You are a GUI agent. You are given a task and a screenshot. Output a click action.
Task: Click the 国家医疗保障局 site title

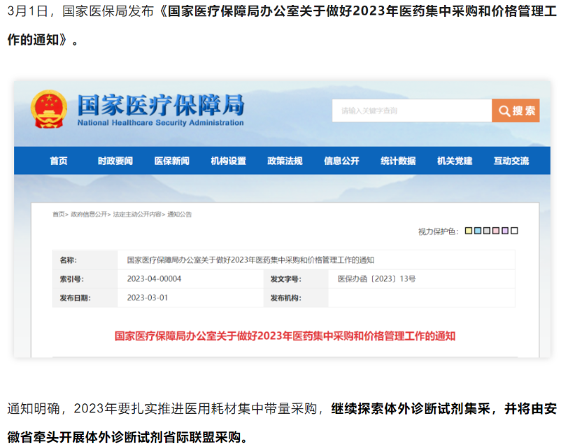click(x=161, y=106)
